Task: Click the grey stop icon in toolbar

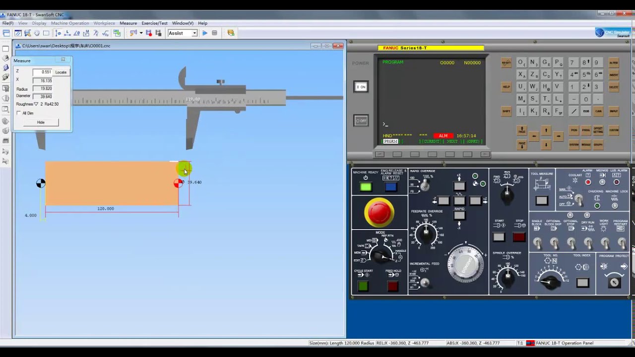Action: pyautogui.click(x=214, y=33)
